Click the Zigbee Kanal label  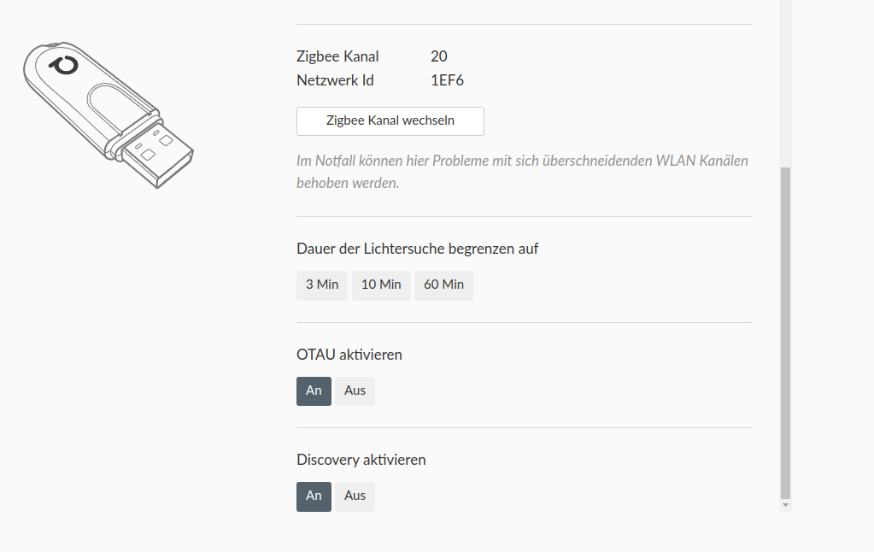(337, 56)
